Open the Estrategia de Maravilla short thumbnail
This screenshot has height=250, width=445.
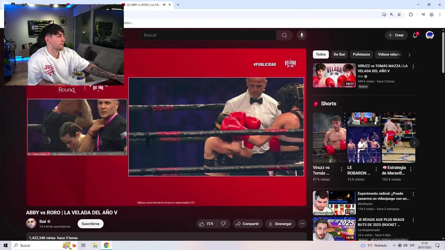(x=398, y=137)
